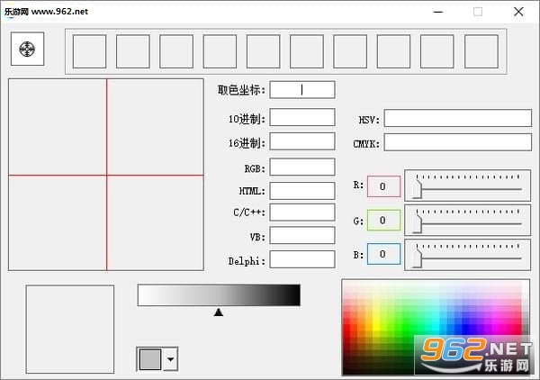This screenshot has height=380, width=540.
Task: Click the HSV value field
Action: 458,118
